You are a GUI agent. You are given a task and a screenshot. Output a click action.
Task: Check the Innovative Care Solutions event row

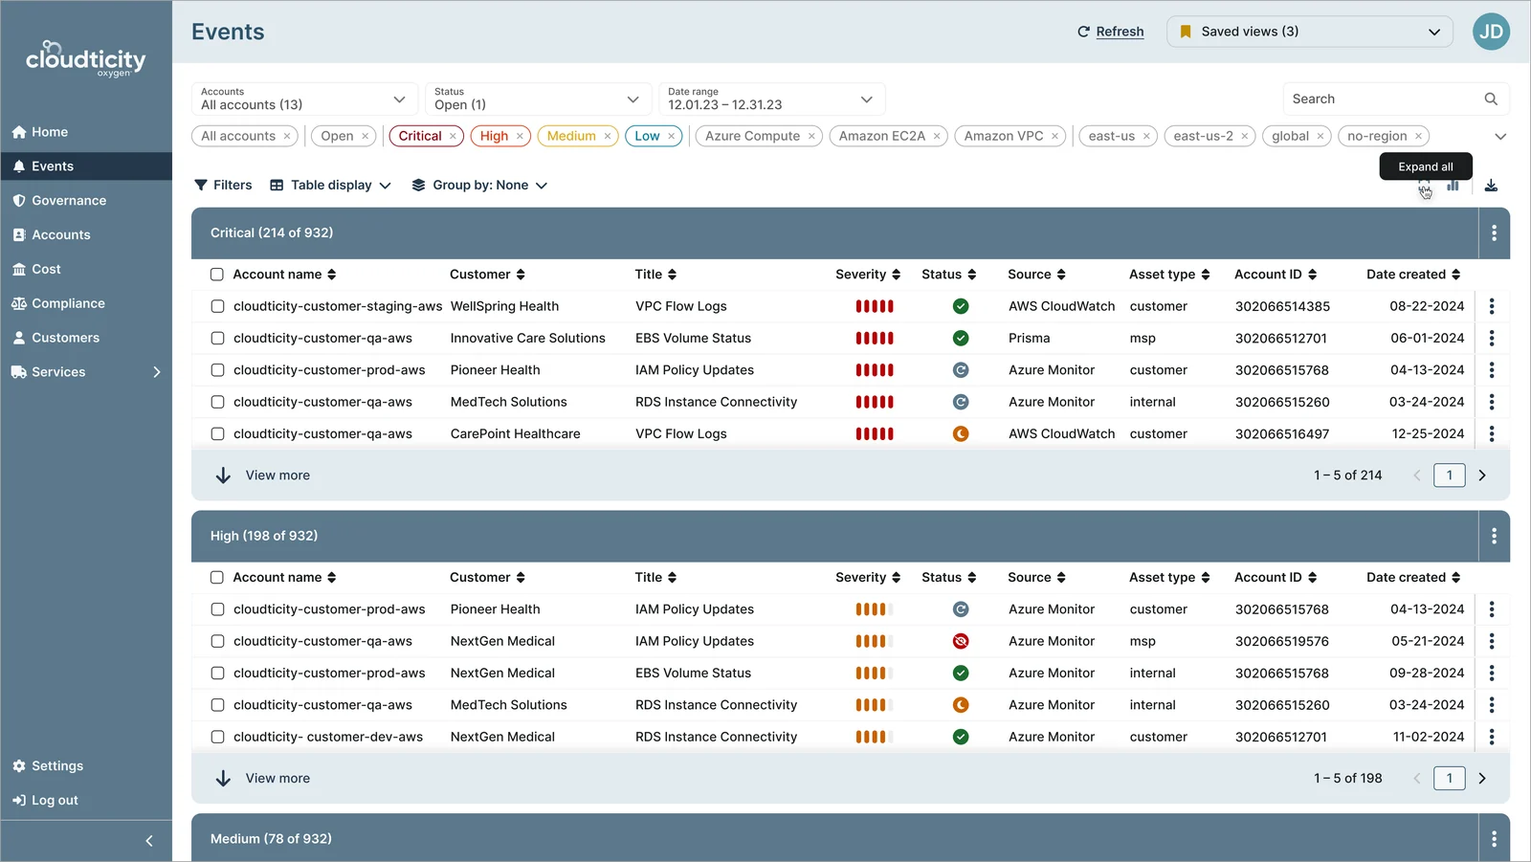(217, 338)
